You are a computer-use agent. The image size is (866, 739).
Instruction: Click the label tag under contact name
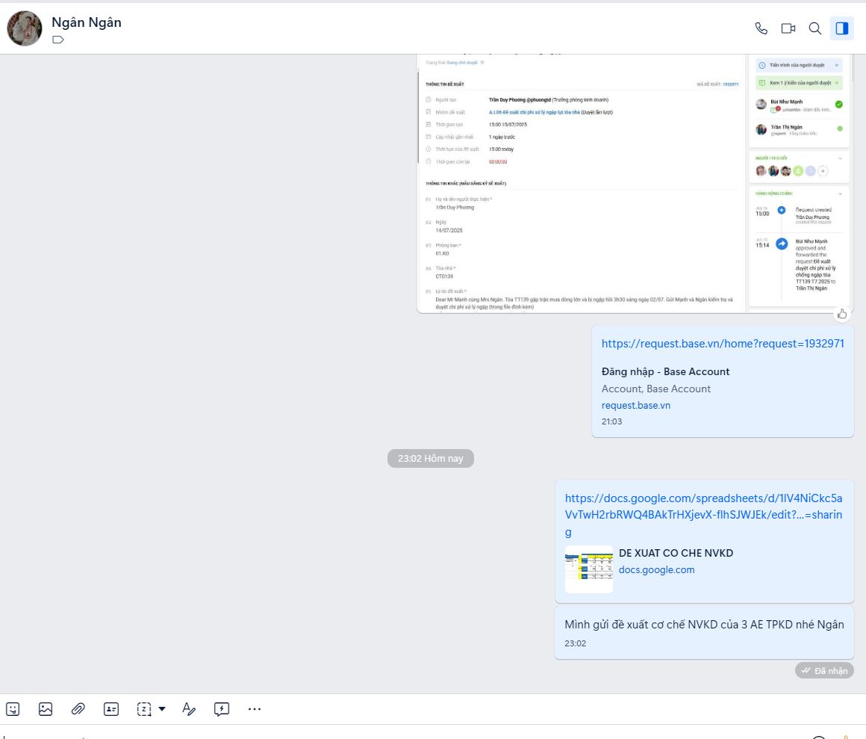pos(58,40)
